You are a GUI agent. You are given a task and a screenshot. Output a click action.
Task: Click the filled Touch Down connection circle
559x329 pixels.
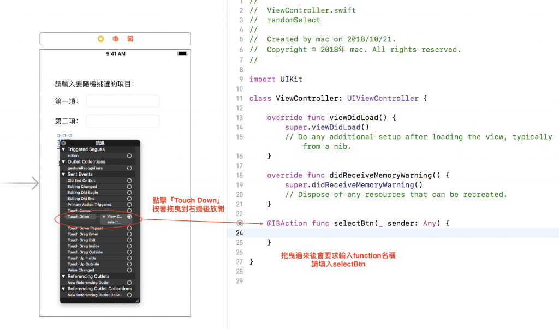point(129,217)
